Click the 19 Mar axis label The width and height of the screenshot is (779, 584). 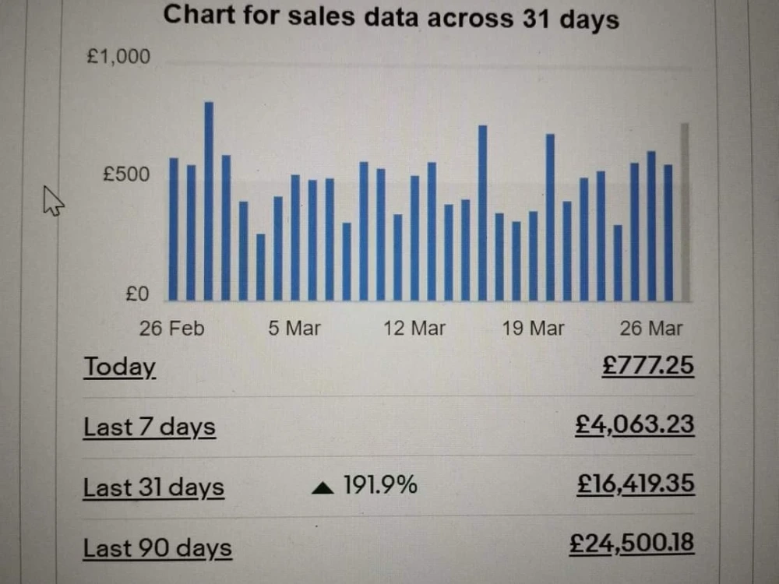point(533,329)
